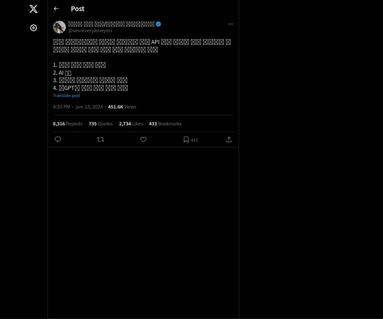Click the X logo icon

click(34, 9)
